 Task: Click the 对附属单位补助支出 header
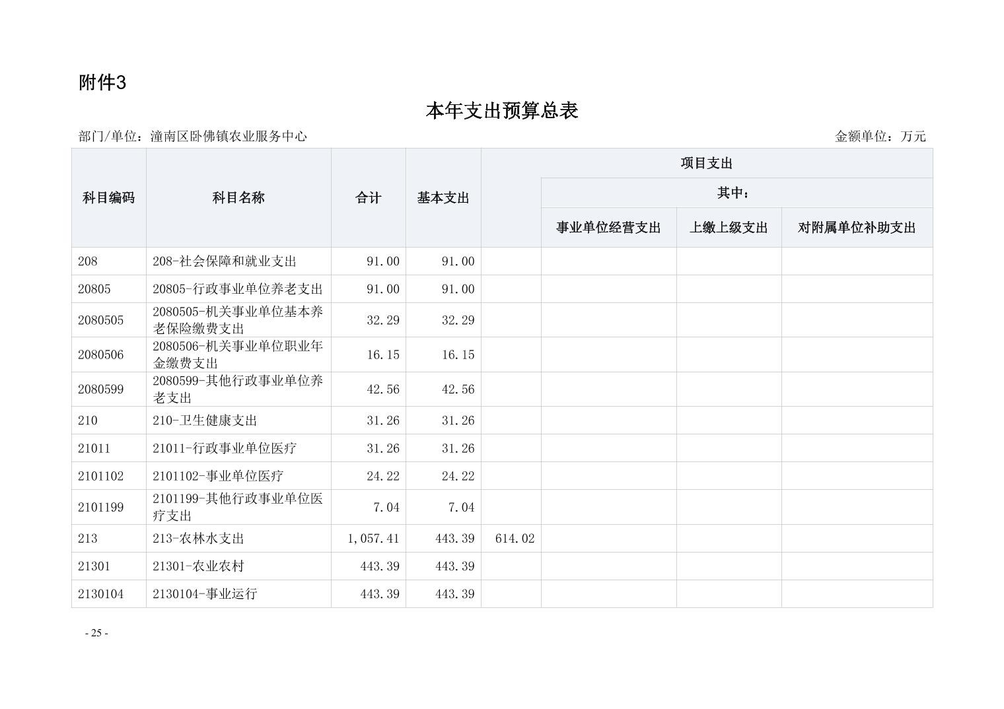point(857,227)
